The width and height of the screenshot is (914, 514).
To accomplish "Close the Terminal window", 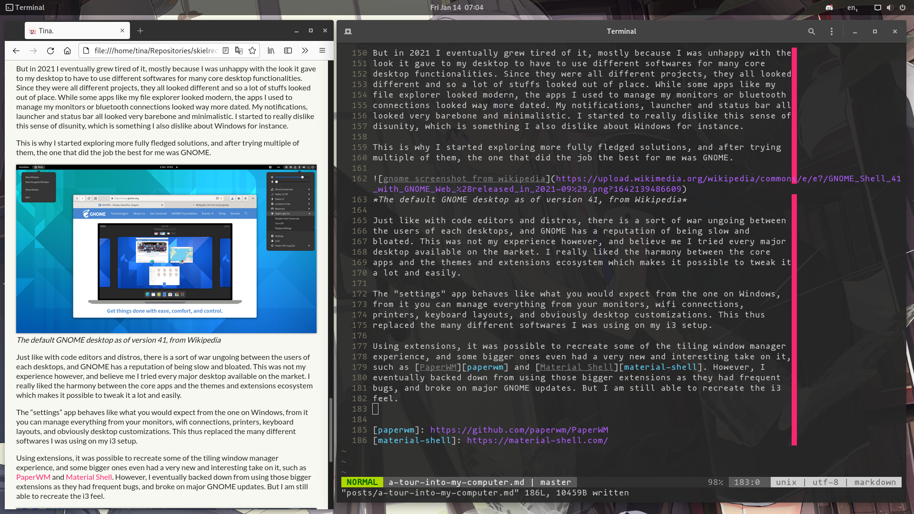I will pos(895,31).
